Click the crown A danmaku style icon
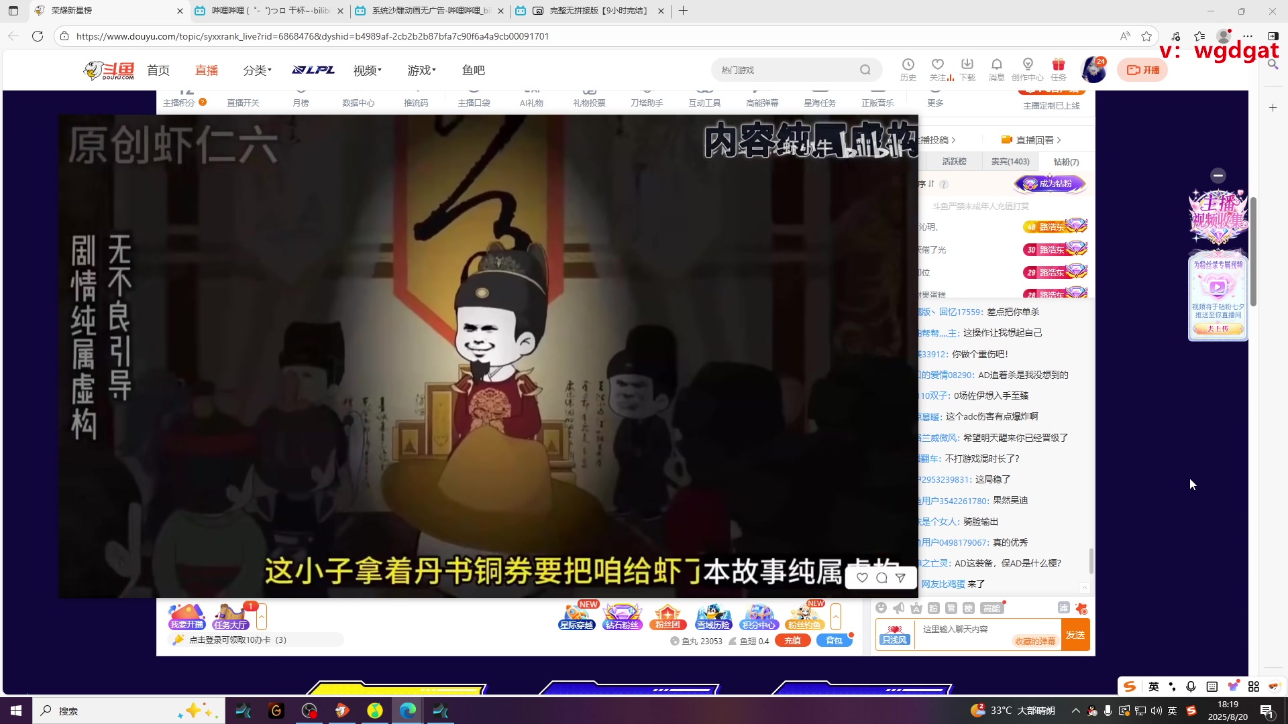Screen dimensions: 1288x724 [x=916, y=607]
